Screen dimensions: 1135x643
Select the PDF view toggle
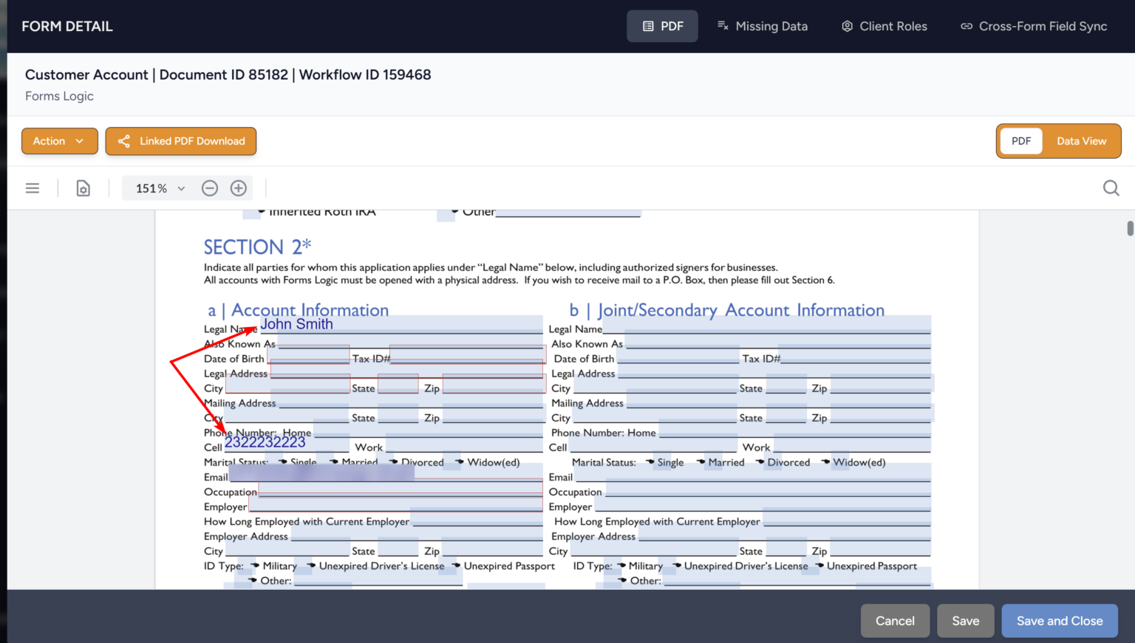[1020, 141]
